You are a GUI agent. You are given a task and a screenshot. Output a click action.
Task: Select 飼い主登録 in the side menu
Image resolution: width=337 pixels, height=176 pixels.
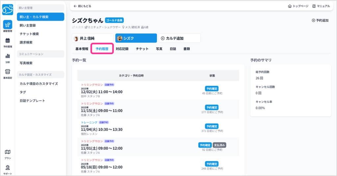[x=28, y=25]
